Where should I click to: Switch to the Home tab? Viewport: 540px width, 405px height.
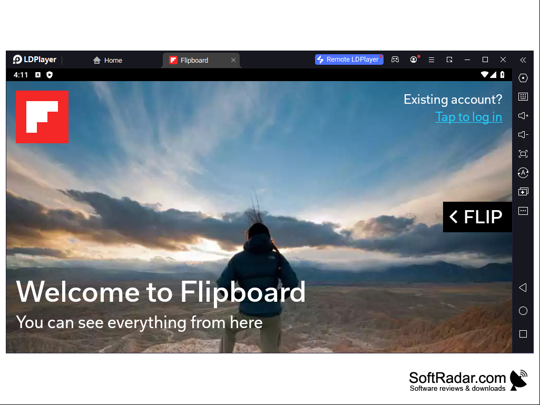coord(107,60)
